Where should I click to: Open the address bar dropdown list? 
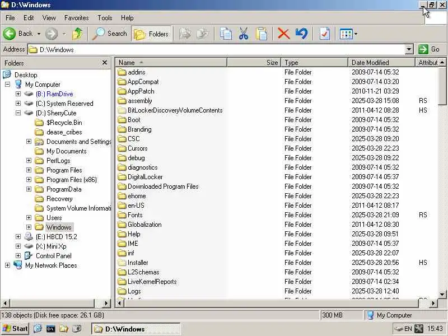(x=409, y=49)
